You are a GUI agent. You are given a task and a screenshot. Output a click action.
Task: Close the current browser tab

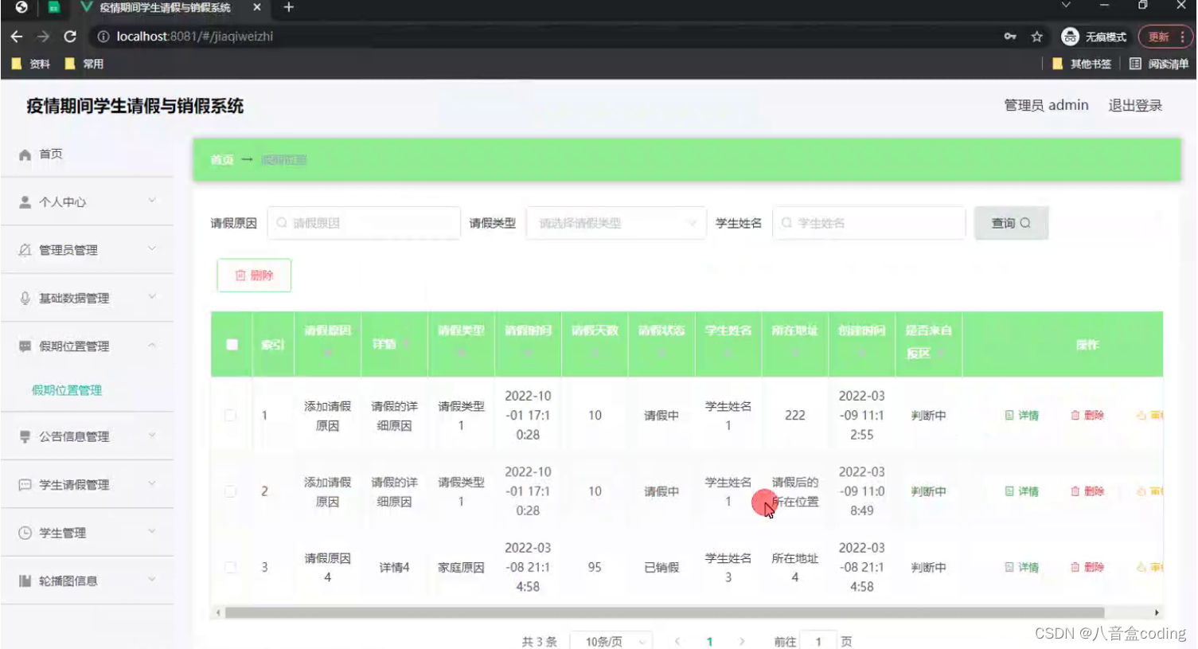pos(256,7)
